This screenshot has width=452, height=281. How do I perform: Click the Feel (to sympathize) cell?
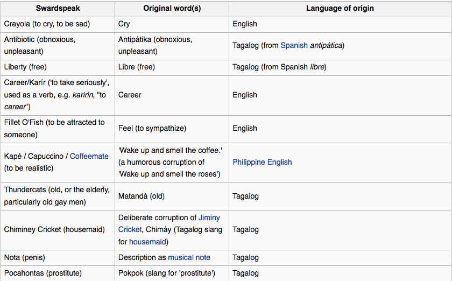pos(152,128)
